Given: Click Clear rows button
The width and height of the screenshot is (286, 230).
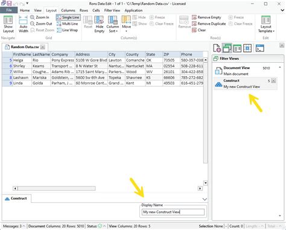Looking at the screenshot, I should 199,30.
